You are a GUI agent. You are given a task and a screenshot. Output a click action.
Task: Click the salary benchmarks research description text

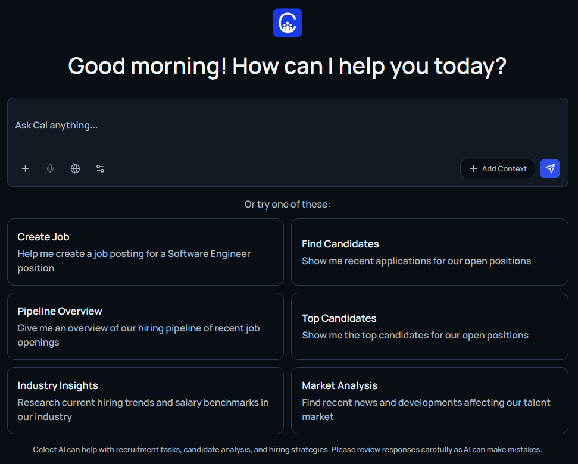pos(143,409)
